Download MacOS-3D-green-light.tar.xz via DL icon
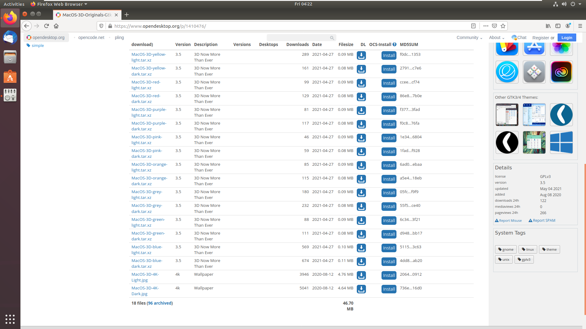Viewport: 586px width, 329px height. (x=361, y=221)
